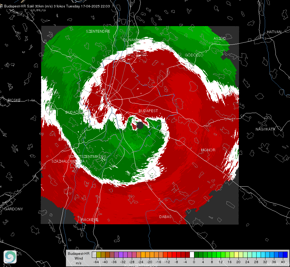Click the BICSKE map label
290x267 pixels.
[x=14, y=100]
